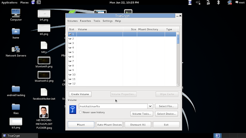Select slot 11 drive row
Image resolution: width=246 pixels, height=138 pixels.
point(122,79)
